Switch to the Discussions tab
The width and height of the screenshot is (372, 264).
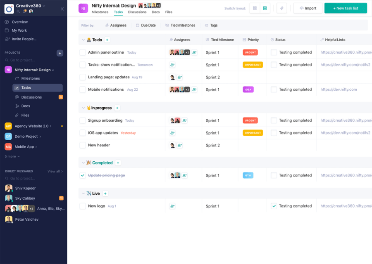coord(137,12)
